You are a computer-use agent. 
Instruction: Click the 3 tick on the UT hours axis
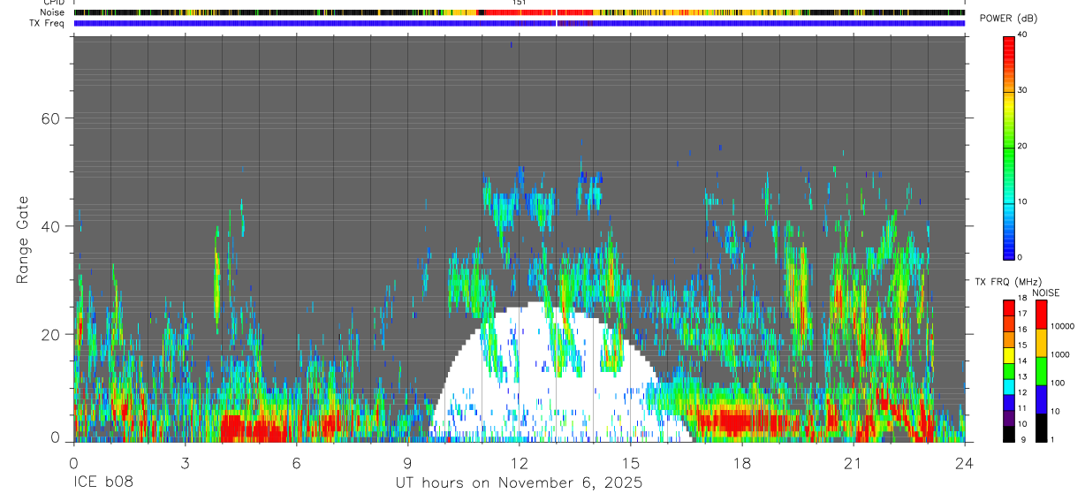point(185,463)
